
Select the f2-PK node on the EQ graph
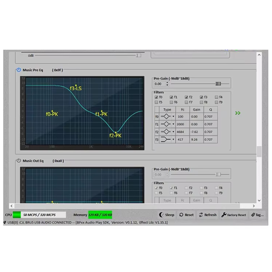116,133
